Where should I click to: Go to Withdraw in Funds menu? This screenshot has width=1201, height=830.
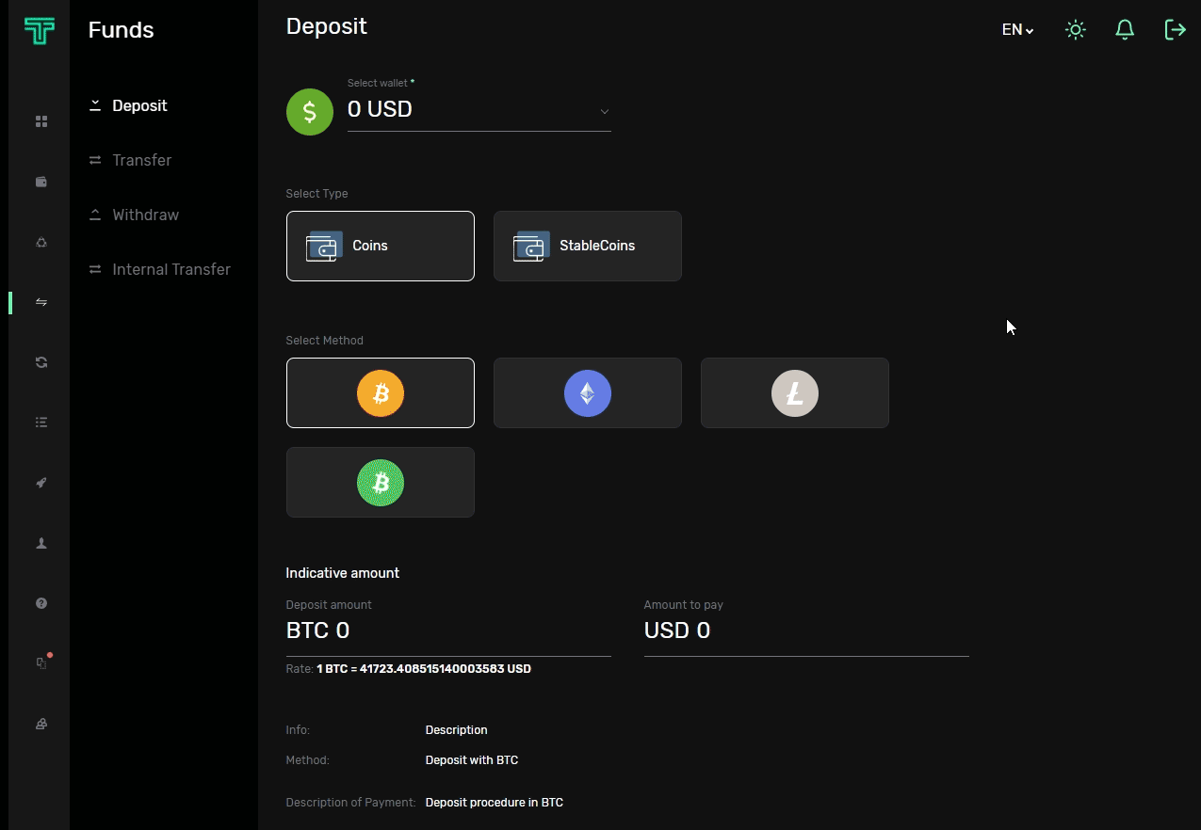click(x=145, y=215)
